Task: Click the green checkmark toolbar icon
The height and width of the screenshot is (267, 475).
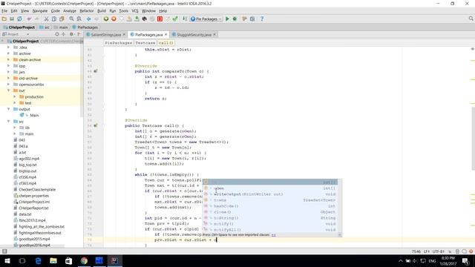Action: [x=175, y=19]
